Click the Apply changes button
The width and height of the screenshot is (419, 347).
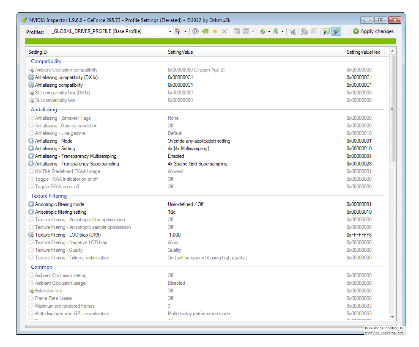coord(373,31)
